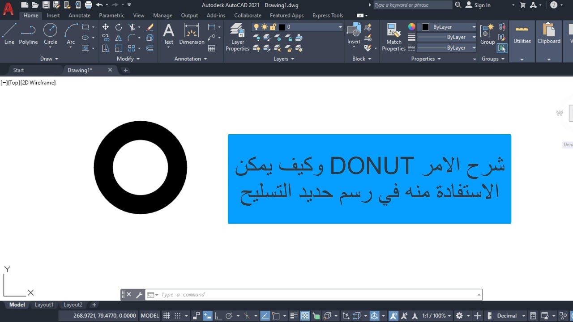The width and height of the screenshot is (573, 322).
Task: Choose the Stretch tool
Action: pos(106,48)
